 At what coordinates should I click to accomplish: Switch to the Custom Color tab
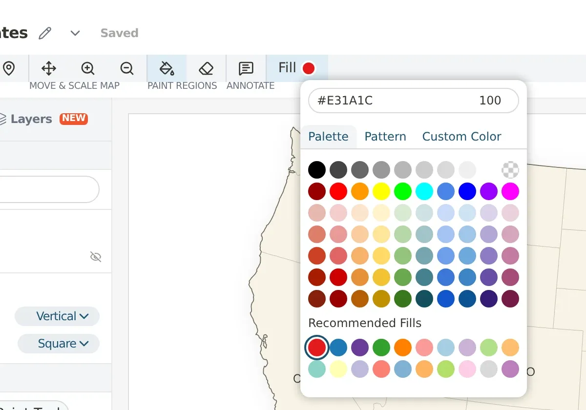coord(461,137)
